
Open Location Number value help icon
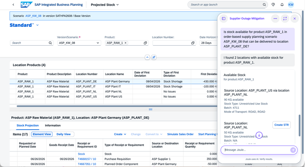click(x=193, y=43)
